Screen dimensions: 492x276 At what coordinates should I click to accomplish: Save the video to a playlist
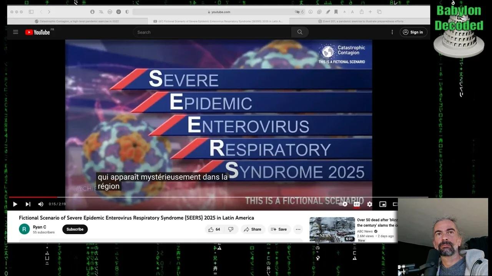pos(279,229)
